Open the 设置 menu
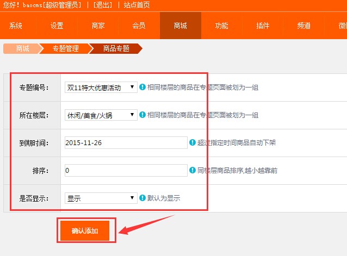This screenshot has width=347, height=256. 57,26
